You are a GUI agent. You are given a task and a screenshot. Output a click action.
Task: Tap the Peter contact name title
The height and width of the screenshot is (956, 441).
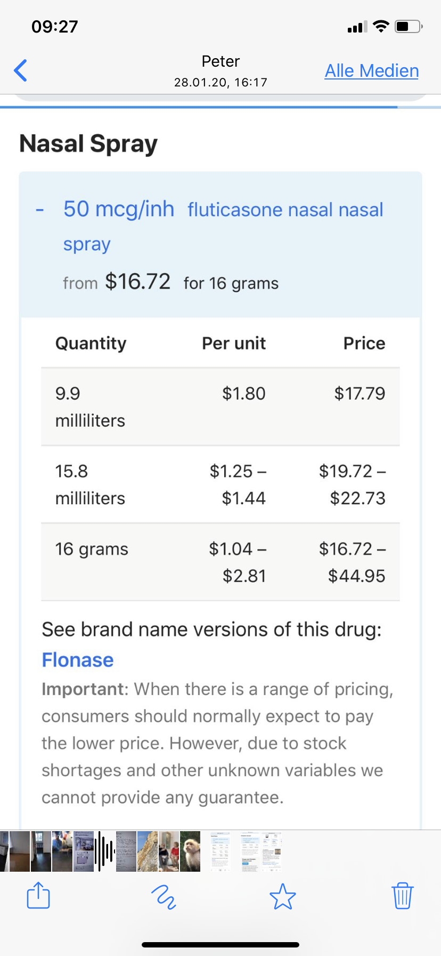click(x=220, y=61)
